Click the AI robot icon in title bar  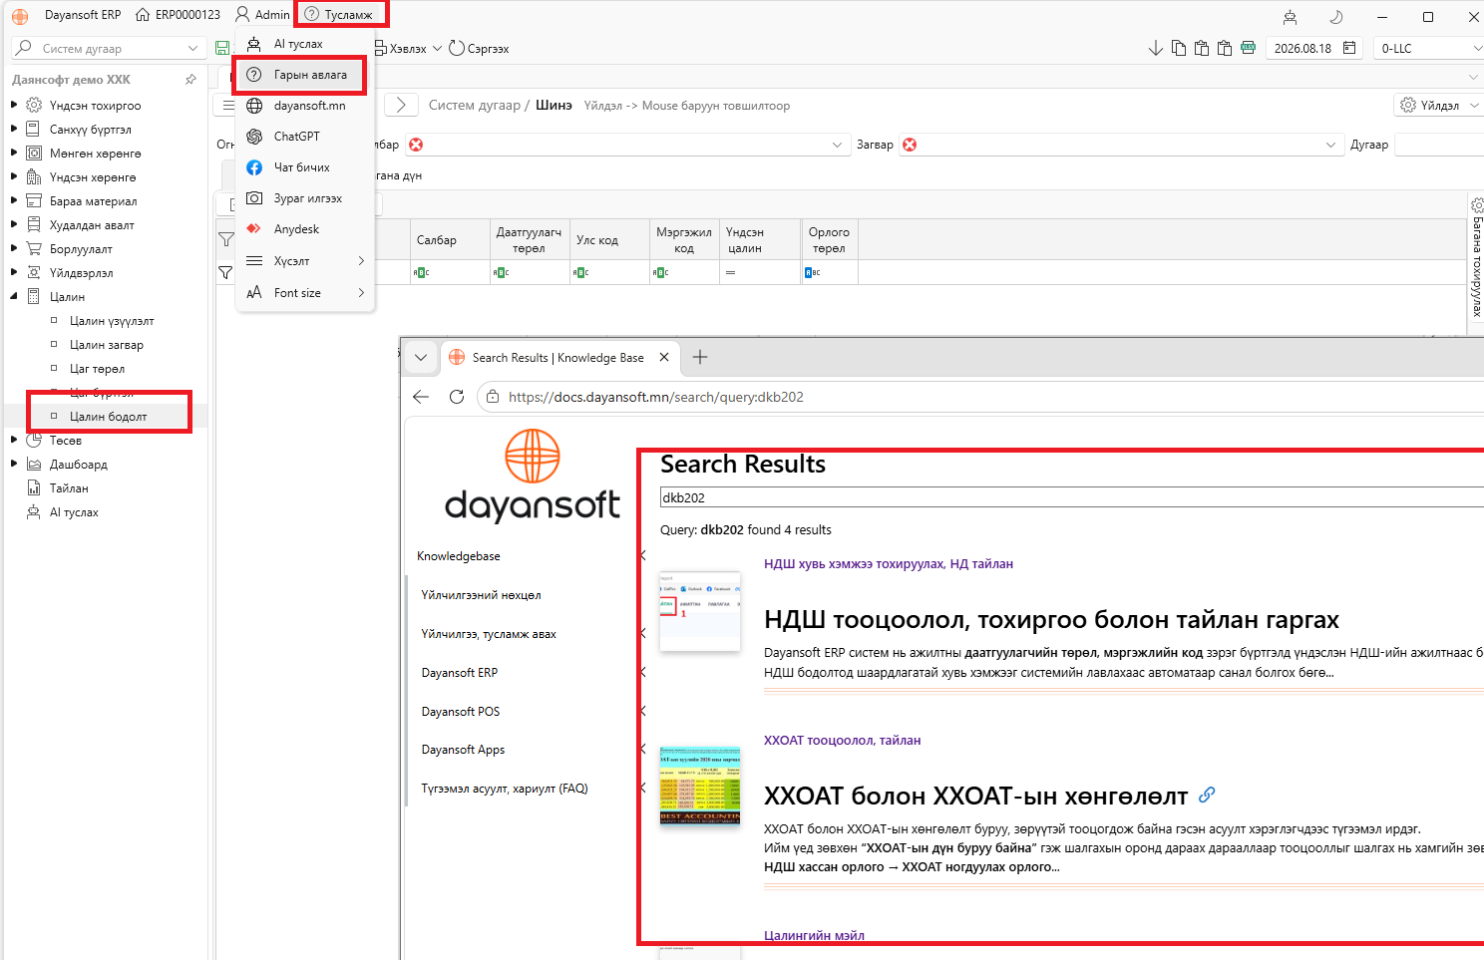1290,16
